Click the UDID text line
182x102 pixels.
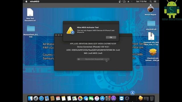click(93, 50)
